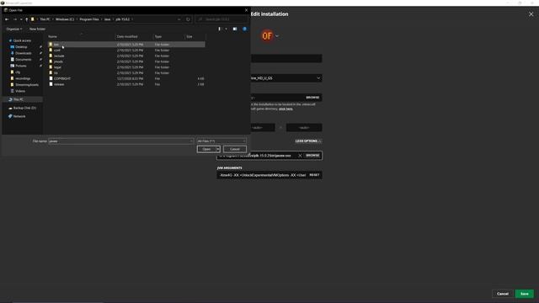Screen dimensions: 539x303
Task: Open Downloads in the sidebar
Action: coord(23,53)
